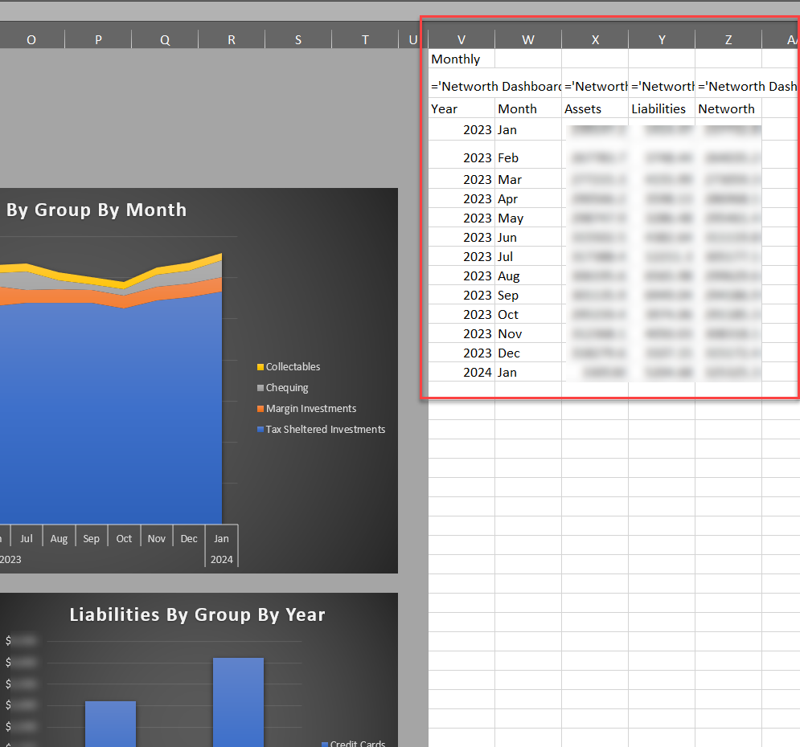Select the "Year" table header cell
This screenshot has height=747, width=800.
tap(445, 108)
